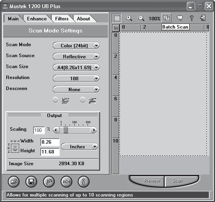Switch to the Main tab
Image resolution: width=215 pixels, height=202 pixels.
pos(13,19)
